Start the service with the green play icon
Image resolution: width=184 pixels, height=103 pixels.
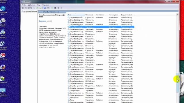coord(52,8)
